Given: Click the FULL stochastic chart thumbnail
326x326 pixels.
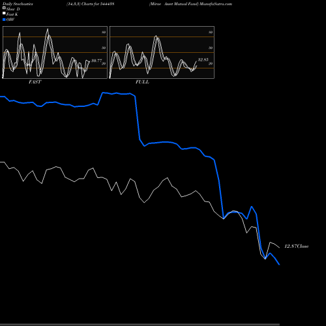Looking at the screenshot, I should [x=162, y=52].
